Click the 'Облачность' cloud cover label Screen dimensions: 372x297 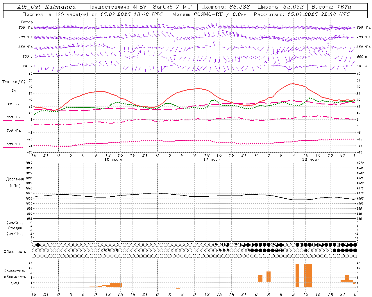[x=15, y=251]
